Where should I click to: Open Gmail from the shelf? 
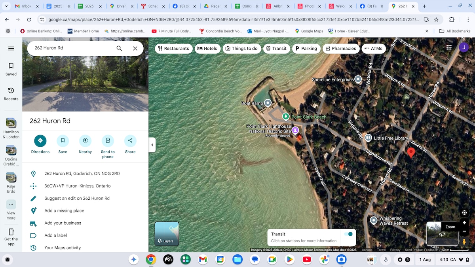click(x=203, y=259)
